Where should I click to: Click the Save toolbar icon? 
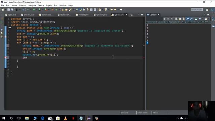(x=8, y=10)
